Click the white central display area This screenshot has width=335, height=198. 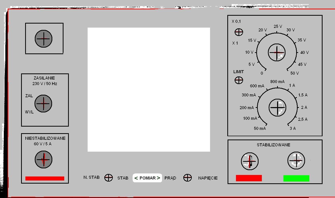[x=149, y=90]
